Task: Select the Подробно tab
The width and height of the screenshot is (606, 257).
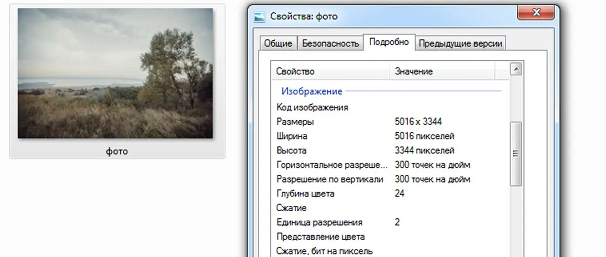Action: [389, 42]
